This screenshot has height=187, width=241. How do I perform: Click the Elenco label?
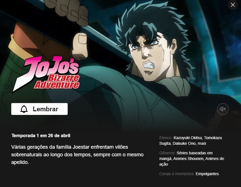point(166,138)
